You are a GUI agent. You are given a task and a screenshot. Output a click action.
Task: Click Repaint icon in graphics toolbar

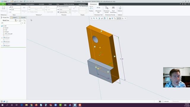point(99,18)
